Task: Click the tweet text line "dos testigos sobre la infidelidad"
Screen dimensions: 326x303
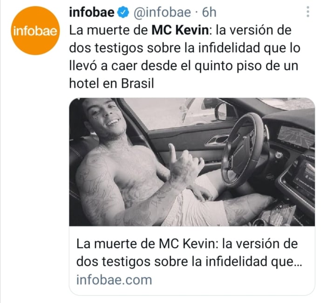Action: tap(165, 48)
